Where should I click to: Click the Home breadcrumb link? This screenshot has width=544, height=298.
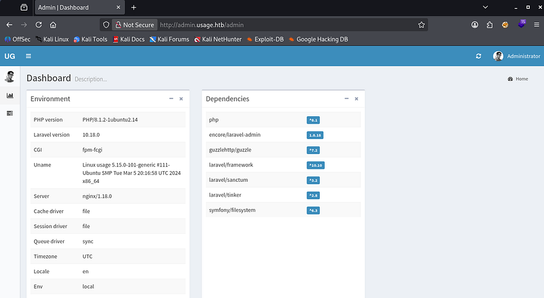click(x=518, y=79)
